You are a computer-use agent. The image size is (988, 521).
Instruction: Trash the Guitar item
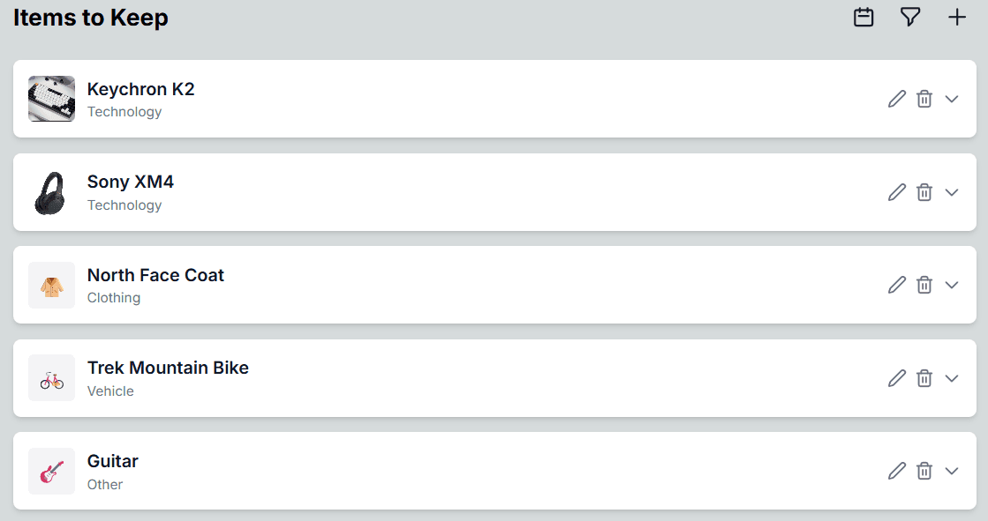click(924, 471)
